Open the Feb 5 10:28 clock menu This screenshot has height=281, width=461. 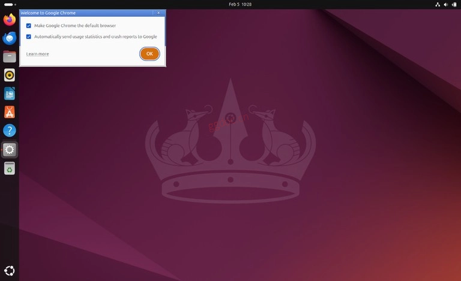pyautogui.click(x=240, y=4)
